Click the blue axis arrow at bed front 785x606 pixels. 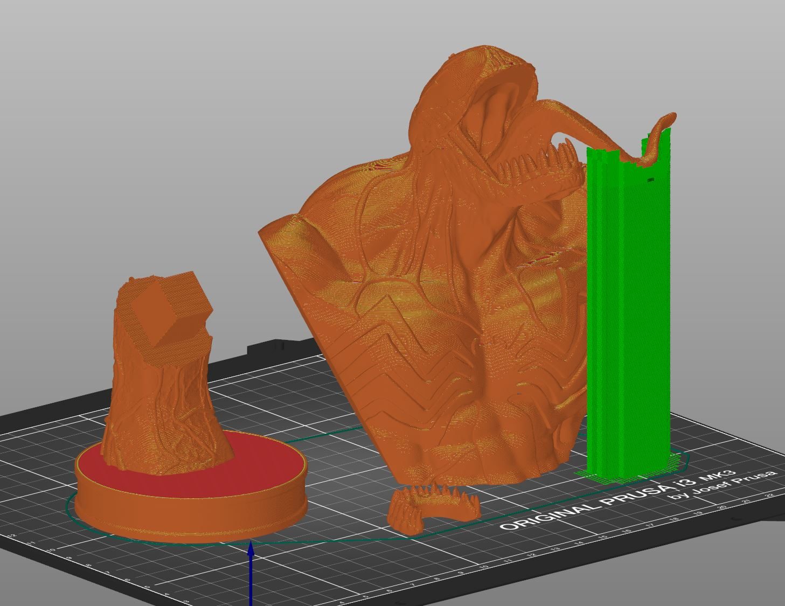point(251,574)
